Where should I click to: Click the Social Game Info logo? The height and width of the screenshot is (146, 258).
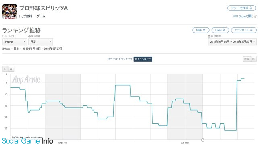tap(27, 141)
